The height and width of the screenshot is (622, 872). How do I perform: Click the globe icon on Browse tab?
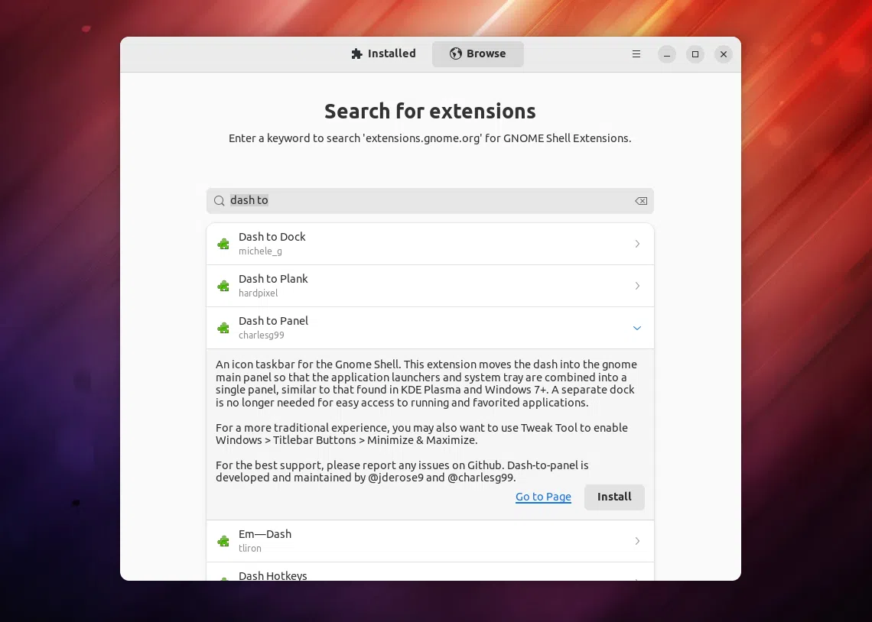pyautogui.click(x=455, y=53)
